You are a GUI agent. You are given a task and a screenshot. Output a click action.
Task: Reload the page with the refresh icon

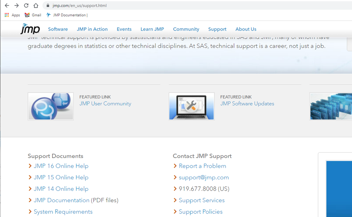click(x=26, y=6)
